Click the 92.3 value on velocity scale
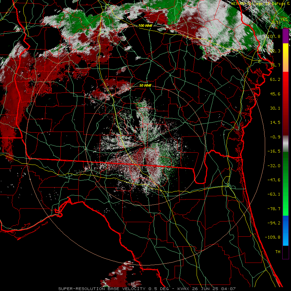Image resolution: width=291 pixels, height=291 pixels. tap(275, 51)
